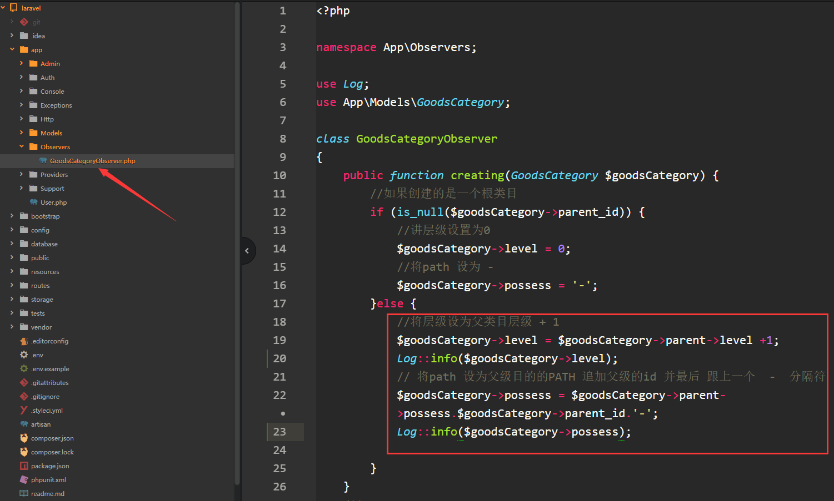Collapse the laravel project root chevron

3,8
